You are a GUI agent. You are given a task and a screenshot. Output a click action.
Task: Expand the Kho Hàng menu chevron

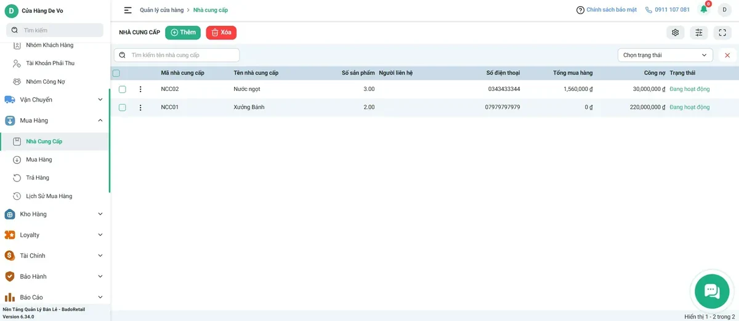click(100, 214)
